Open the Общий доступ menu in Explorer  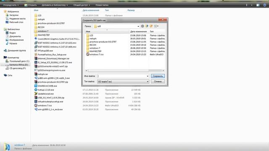(82, 5)
